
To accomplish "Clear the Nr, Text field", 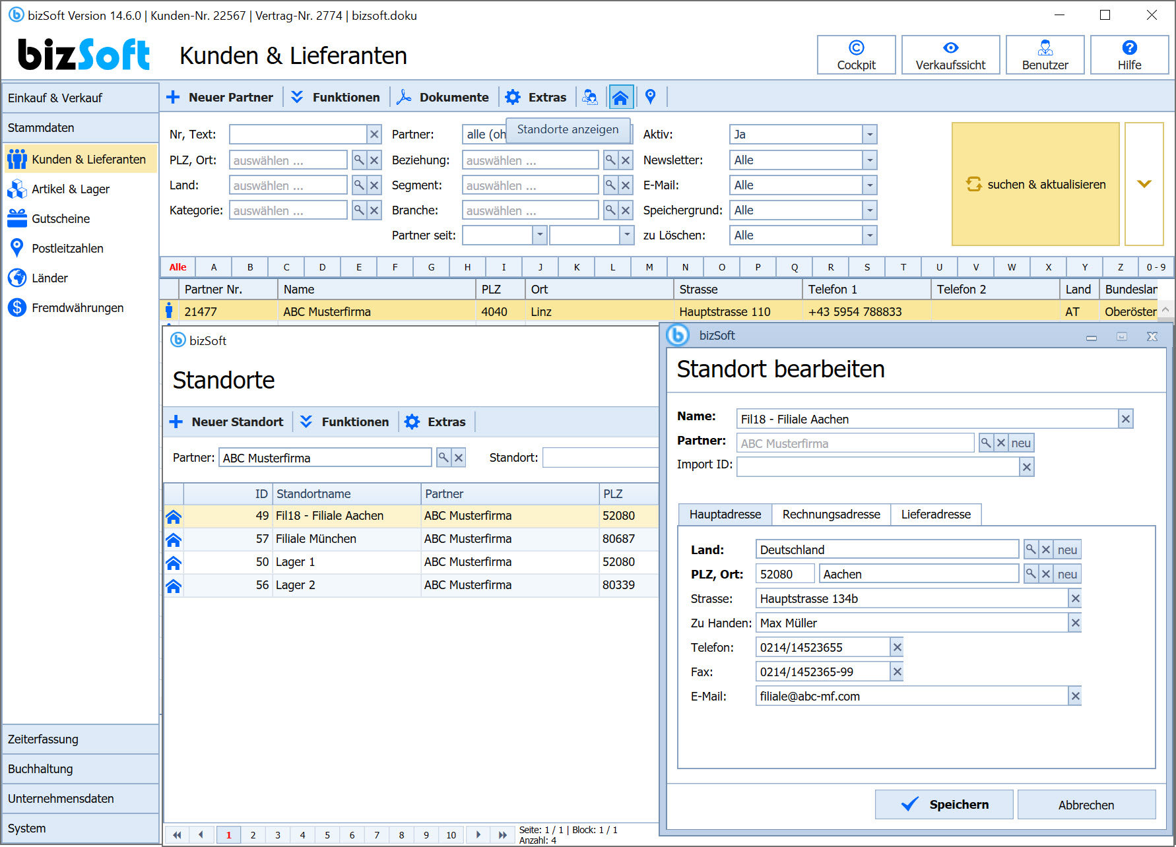I will coord(374,135).
